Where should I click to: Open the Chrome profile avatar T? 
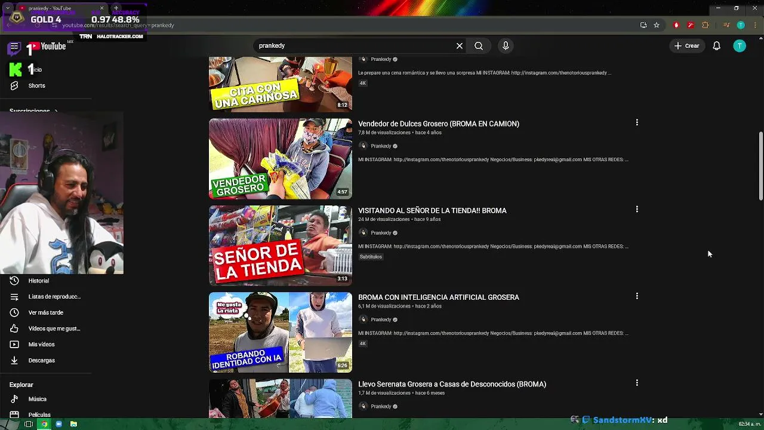pyautogui.click(x=741, y=25)
